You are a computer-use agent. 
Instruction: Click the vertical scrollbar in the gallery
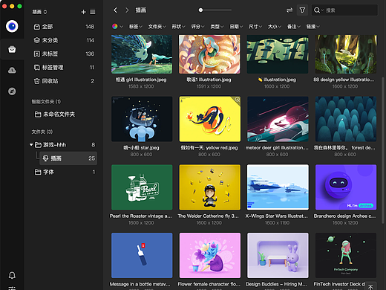(x=383, y=150)
